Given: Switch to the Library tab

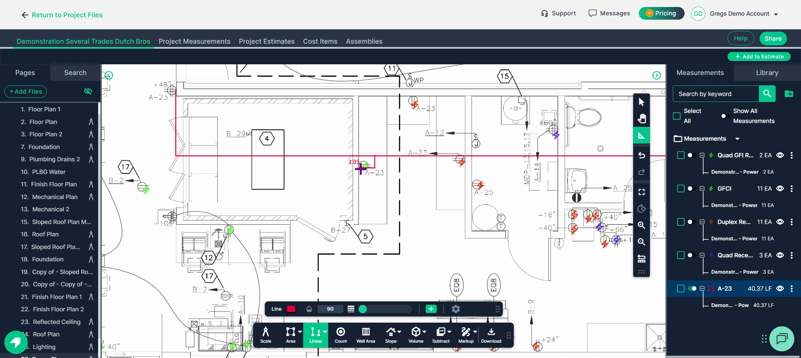Looking at the screenshot, I should pyautogui.click(x=767, y=73).
